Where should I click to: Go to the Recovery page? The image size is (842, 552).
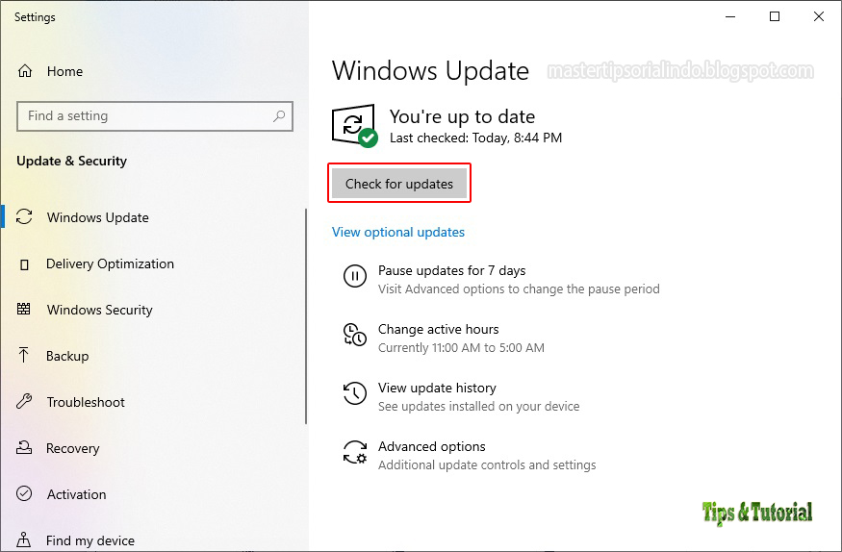click(72, 448)
